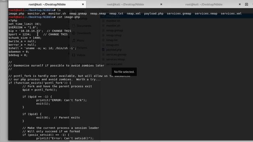This screenshot has width=253, height=142.
Task: Select nmap.txt in the file chooser list
Action: click(112, 40)
